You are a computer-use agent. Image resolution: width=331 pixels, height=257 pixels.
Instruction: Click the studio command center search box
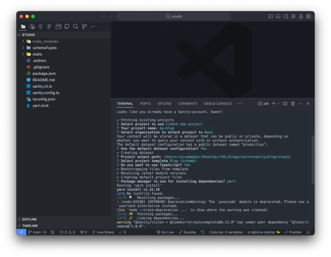pos(174,16)
